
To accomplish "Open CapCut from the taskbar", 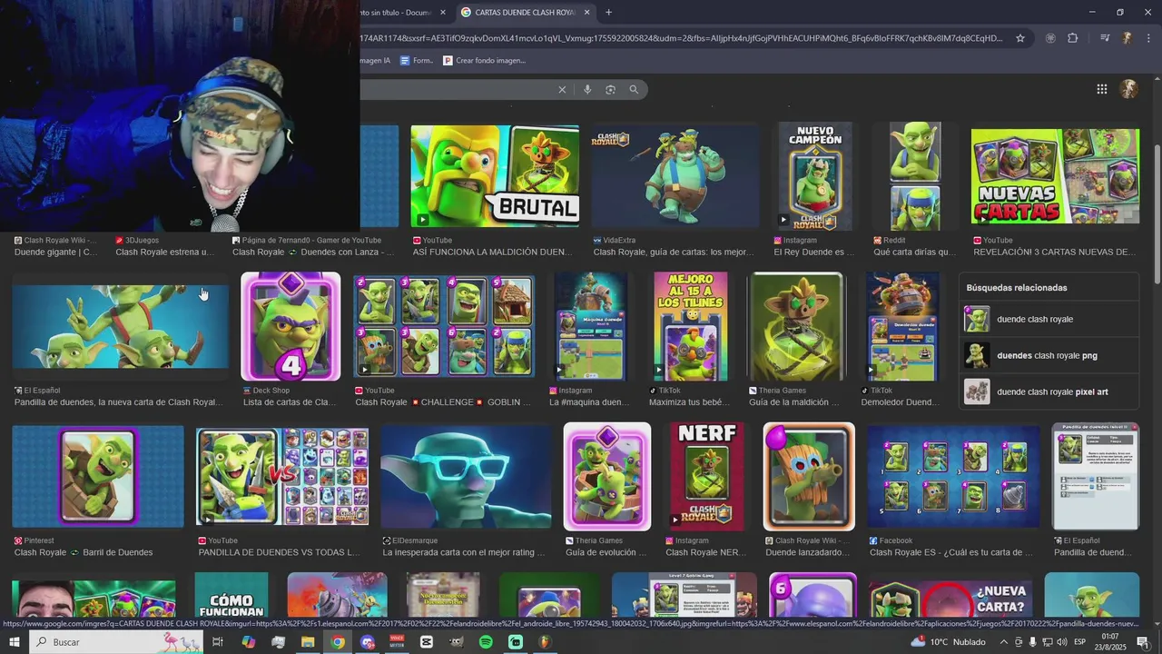I will coord(427,642).
